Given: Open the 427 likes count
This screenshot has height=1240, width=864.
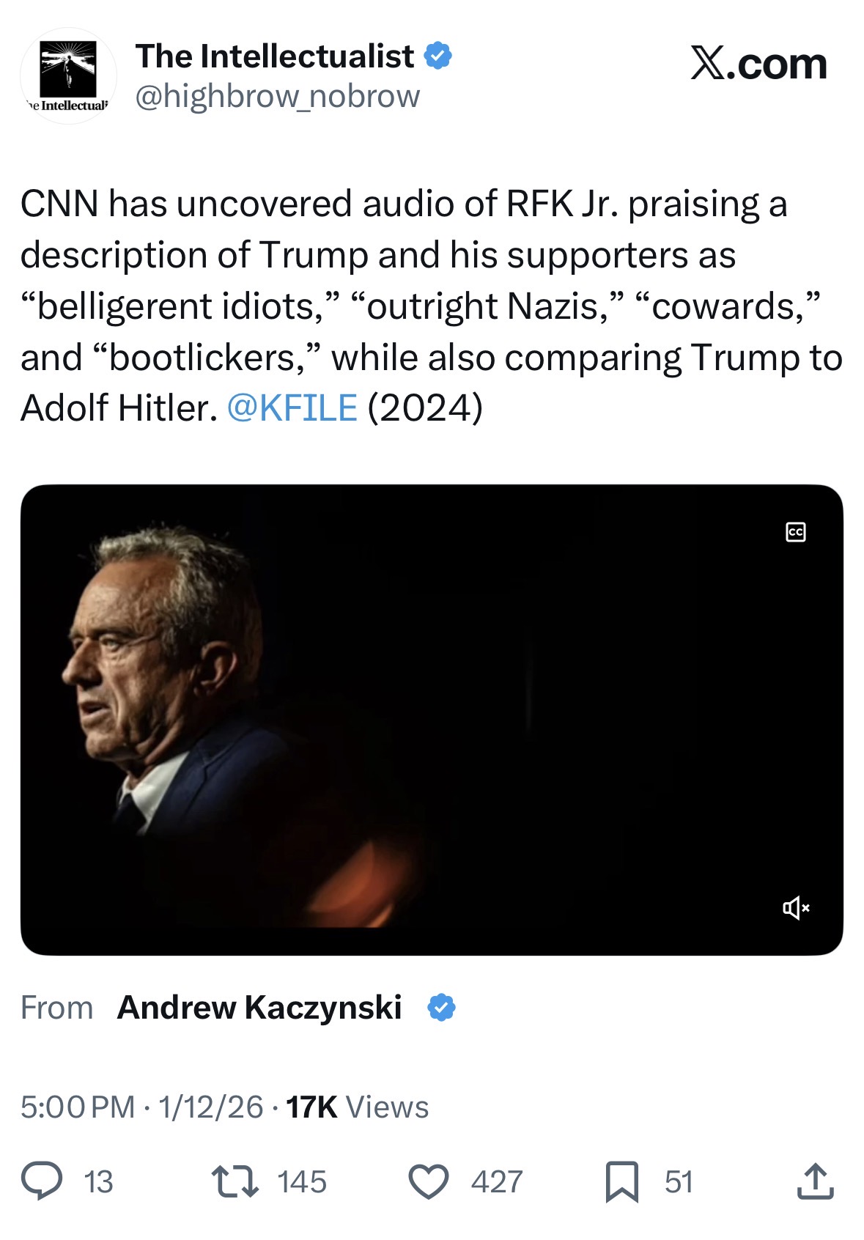Looking at the screenshot, I should (497, 1181).
